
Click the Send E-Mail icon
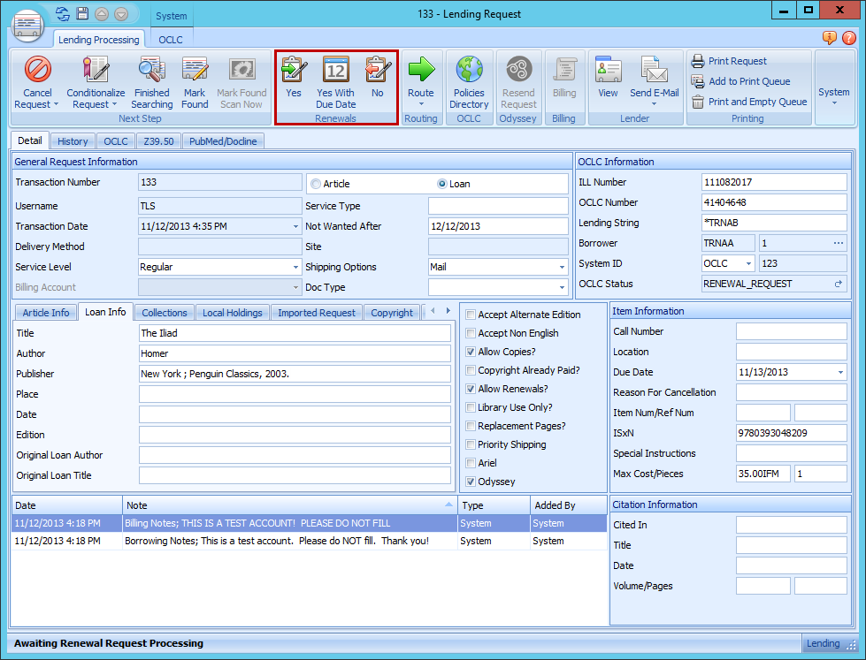point(654,70)
